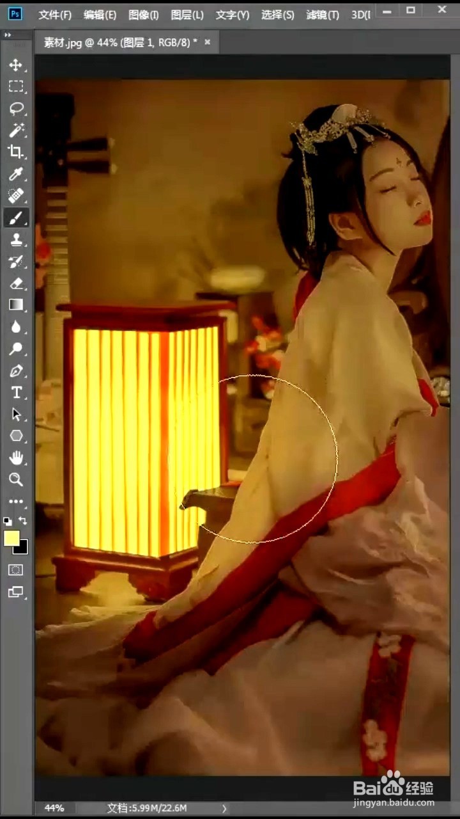This screenshot has height=819, width=460.
Task: Open the 文件(F) menu
Action: 55,14
